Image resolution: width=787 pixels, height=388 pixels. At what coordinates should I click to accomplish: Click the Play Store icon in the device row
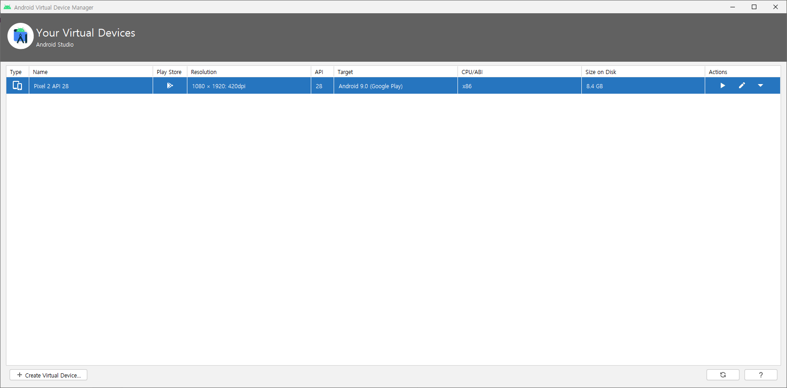[170, 85]
